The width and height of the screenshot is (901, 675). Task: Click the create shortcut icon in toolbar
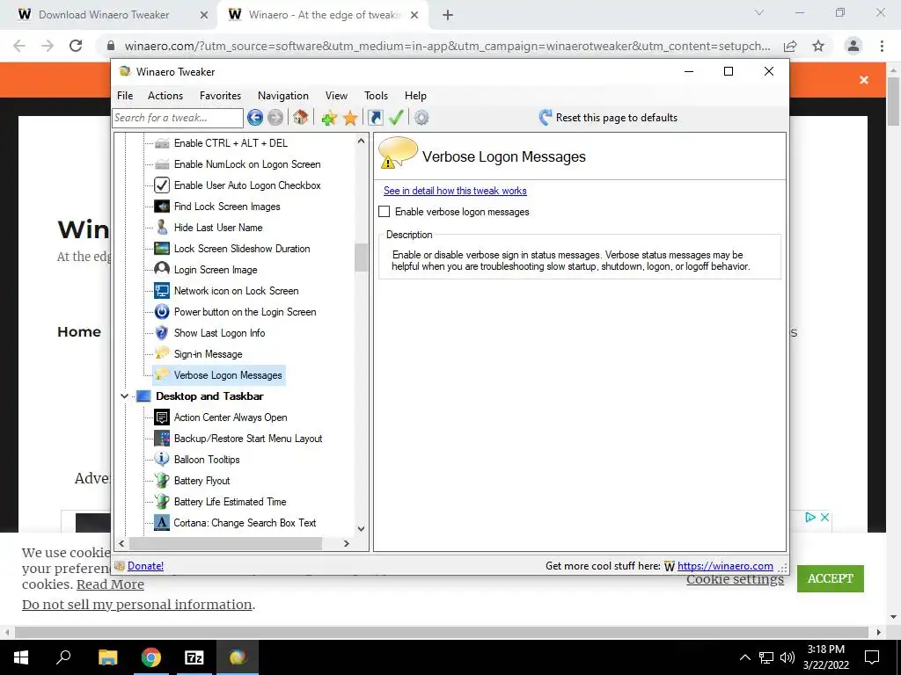[x=375, y=118]
